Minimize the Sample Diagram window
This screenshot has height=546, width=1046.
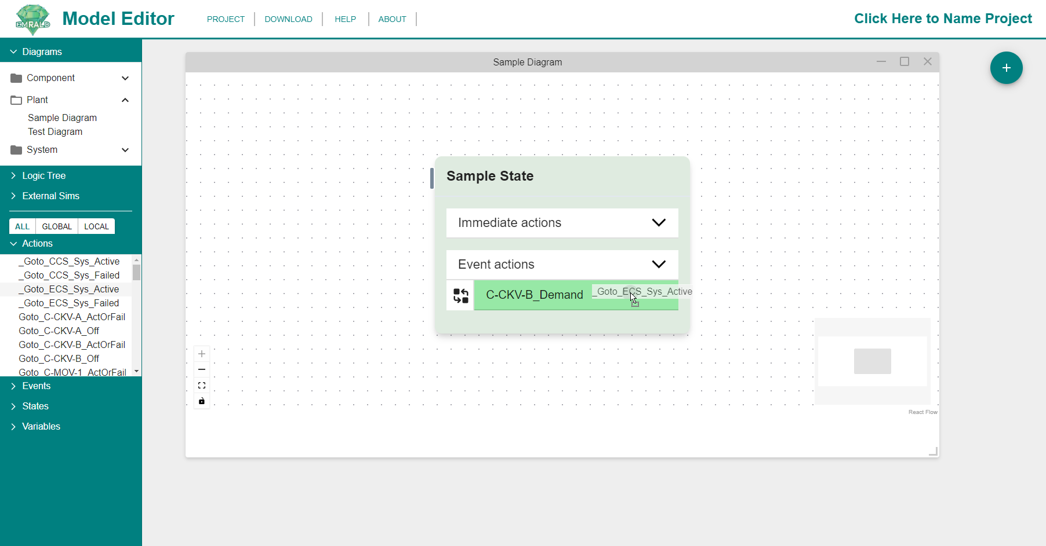click(x=881, y=61)
